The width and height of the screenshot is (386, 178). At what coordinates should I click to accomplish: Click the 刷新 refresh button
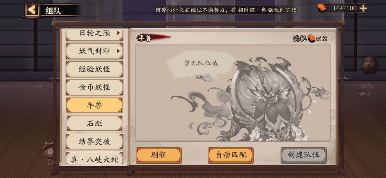[158, 155]
